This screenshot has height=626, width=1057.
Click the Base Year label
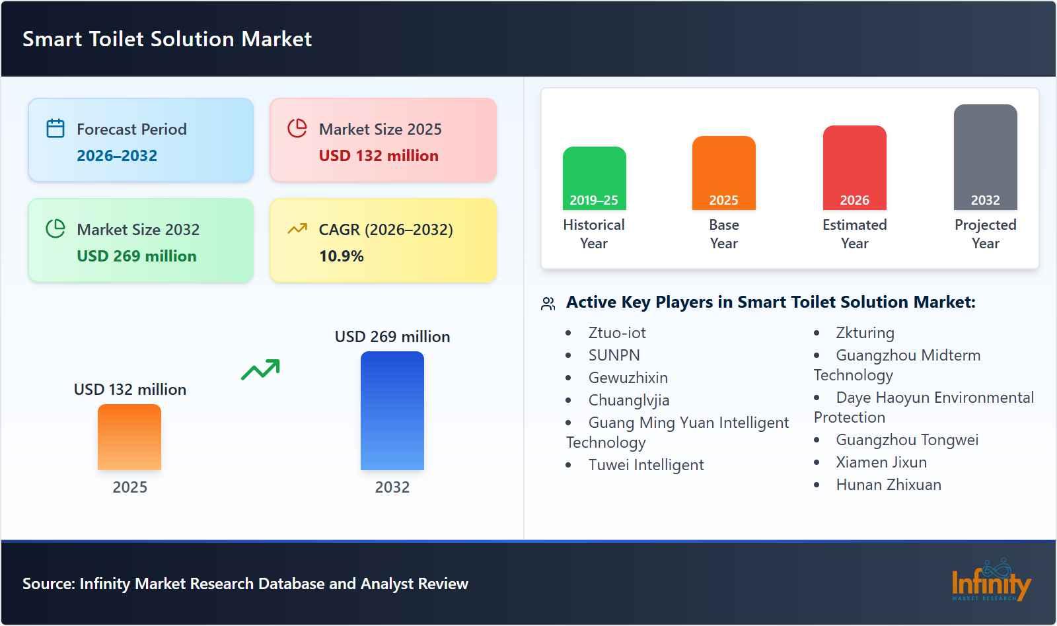[x=724, y=234]
